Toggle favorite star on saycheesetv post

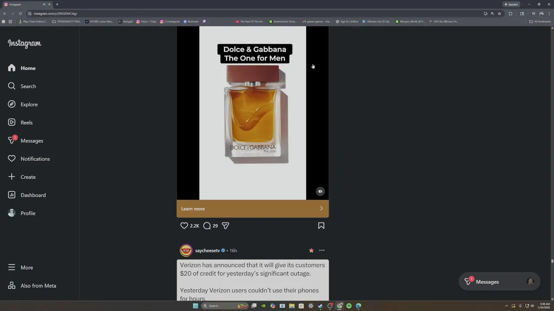[311, 251]
